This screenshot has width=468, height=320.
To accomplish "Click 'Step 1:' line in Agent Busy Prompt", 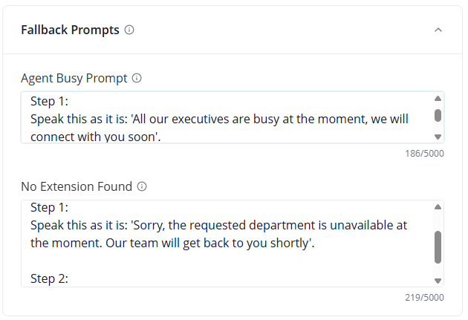I will [50, 100].
